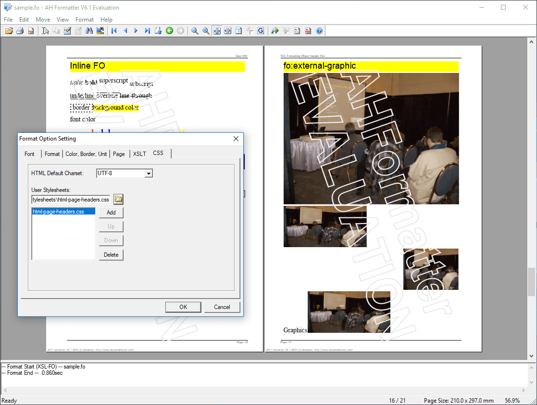The image size is (537, 405).
Task: Switch to the XSLT tab
Action: (140, 154)
